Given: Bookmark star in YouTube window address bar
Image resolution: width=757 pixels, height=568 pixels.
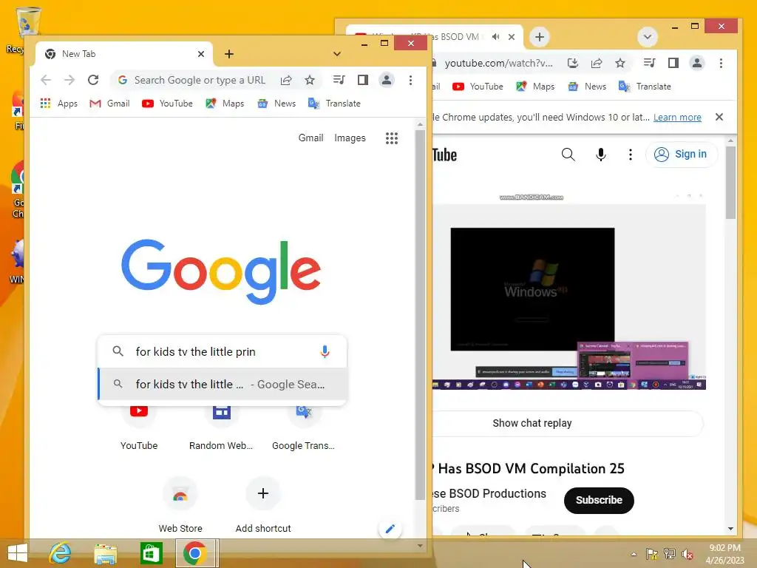Looking at the screenshot, I should (620, 63).
